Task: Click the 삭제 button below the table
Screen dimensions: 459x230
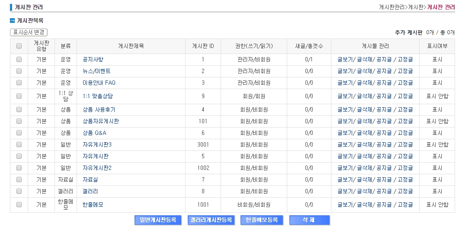Action: click(x=309, y=220)
